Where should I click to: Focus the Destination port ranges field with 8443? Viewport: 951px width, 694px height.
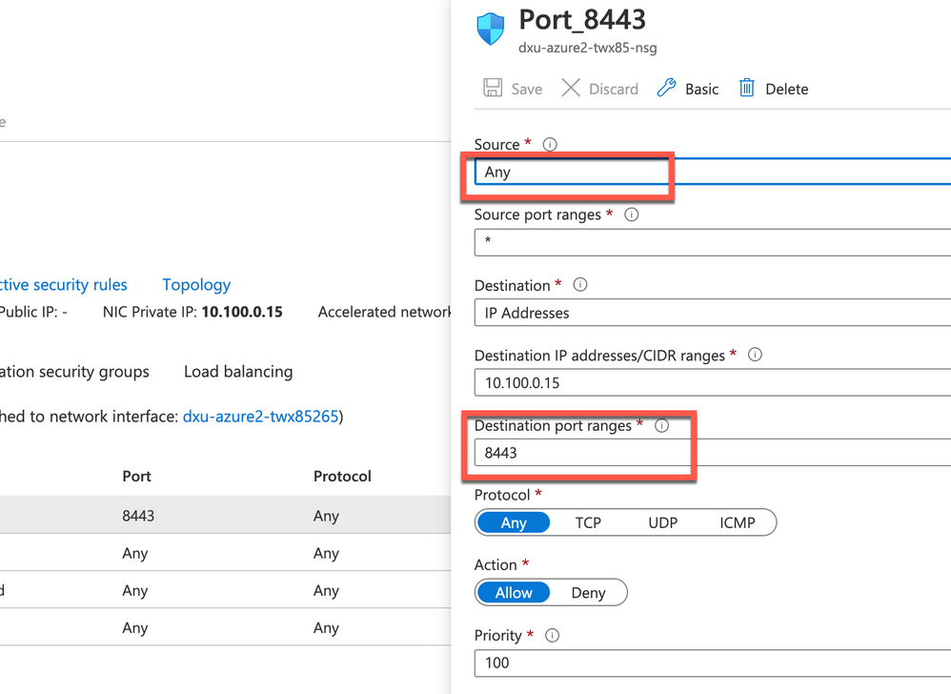pos(713,453)
